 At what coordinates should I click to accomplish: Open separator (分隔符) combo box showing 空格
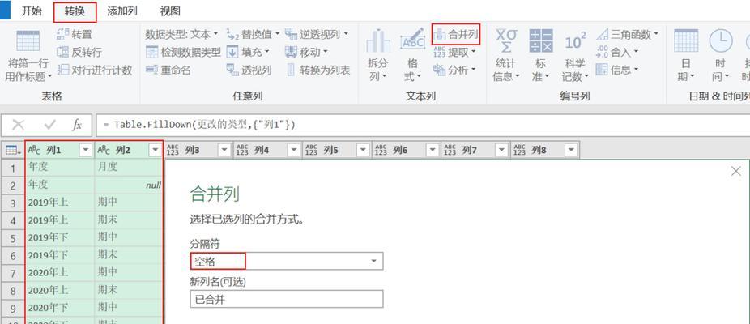(x=287, y=262)
